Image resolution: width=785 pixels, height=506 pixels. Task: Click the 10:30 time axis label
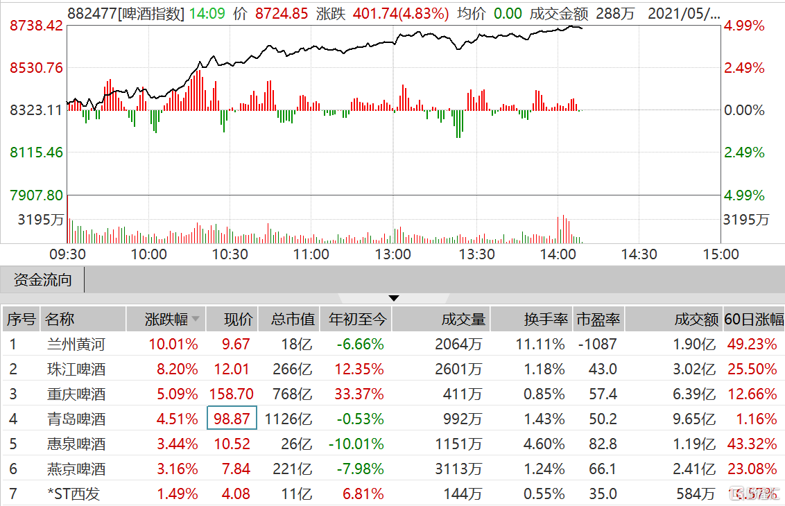230,254
